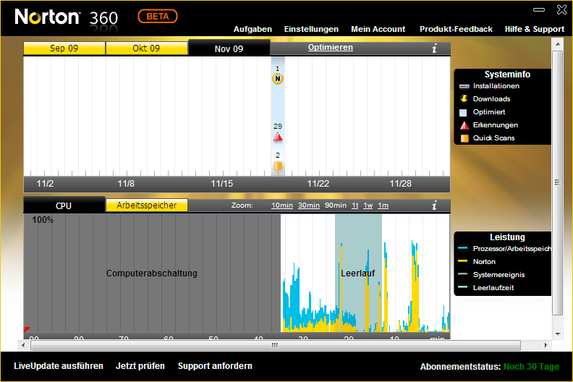The height and width of the screenshot is (382, 573).
Task: Click the Downloads legend arrow icon
Action: [x=464, y=98]
